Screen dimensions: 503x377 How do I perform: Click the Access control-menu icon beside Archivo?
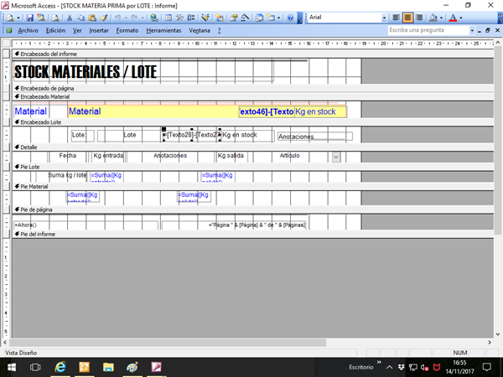coord(9,30)
